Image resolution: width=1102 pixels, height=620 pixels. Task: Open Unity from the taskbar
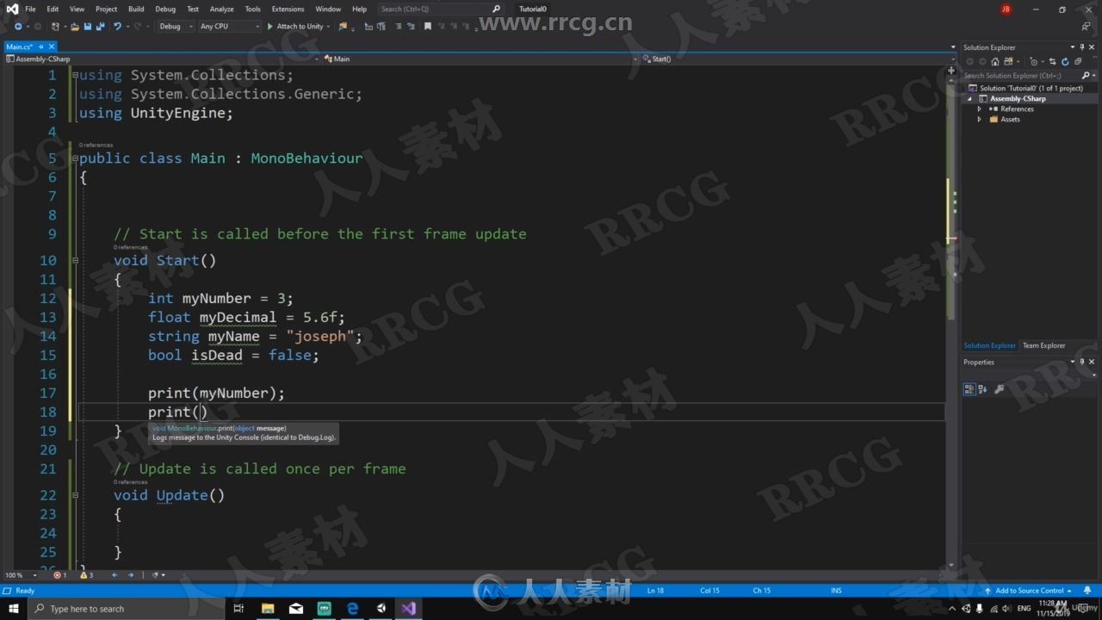point(381,609)
